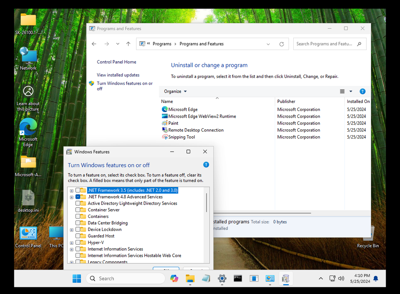This screenshot has height=294, width=400.
Task: Toggle .NET Framework 4.8 Advanced Services checkbox
Action: (78, 197)
